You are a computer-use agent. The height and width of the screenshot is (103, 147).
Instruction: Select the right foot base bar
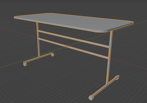tap(104, 87)
